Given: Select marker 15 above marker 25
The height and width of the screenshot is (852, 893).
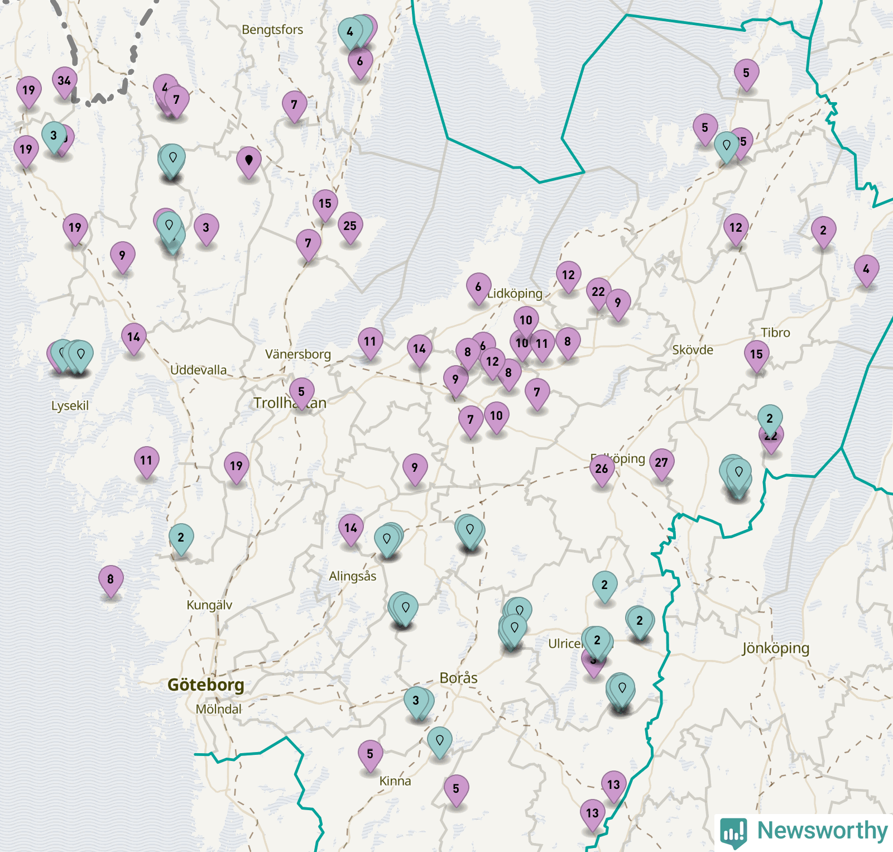Looking at the screenshot, I should pos(325,205).
